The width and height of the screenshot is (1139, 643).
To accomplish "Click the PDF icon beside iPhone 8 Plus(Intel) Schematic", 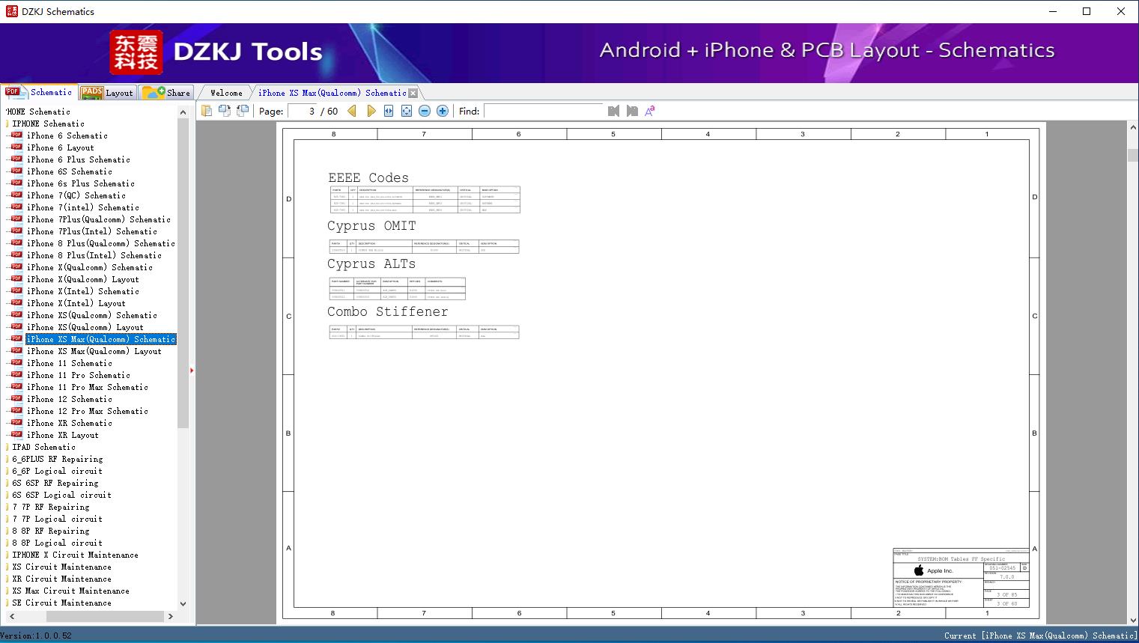I will pos(16,255).
